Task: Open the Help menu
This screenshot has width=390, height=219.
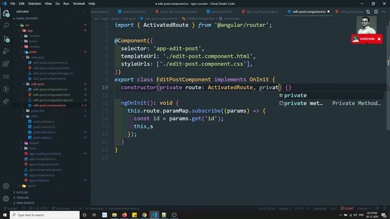Action: point(92,4)
